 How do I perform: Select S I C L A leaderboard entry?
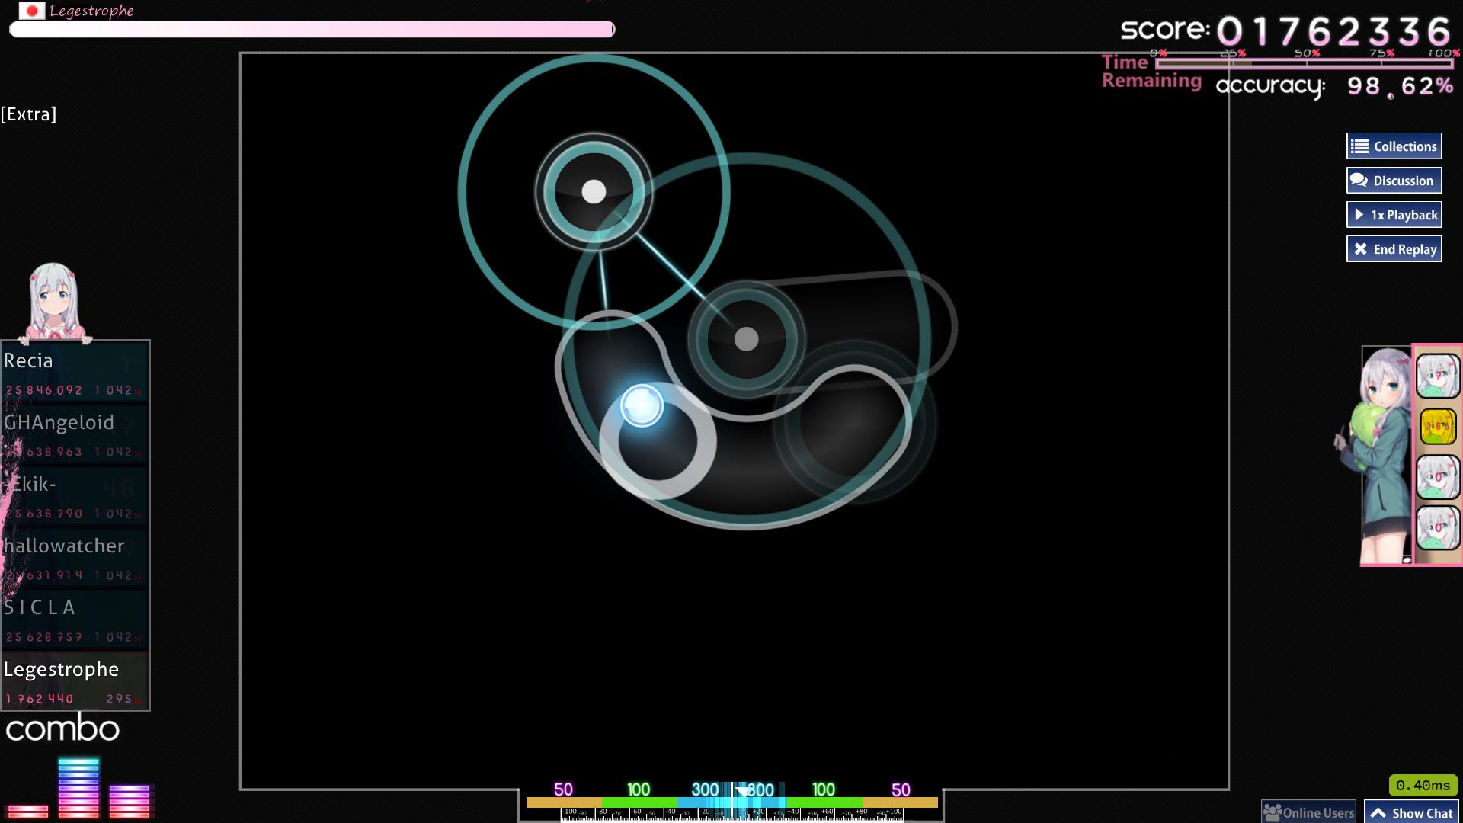(x=75, y=620)
